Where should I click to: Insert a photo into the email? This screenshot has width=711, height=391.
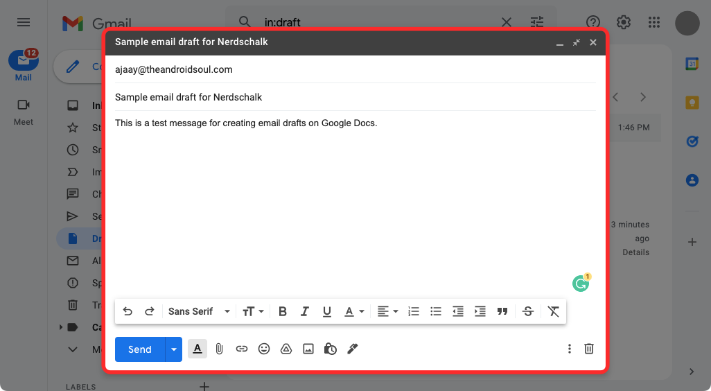308,349
